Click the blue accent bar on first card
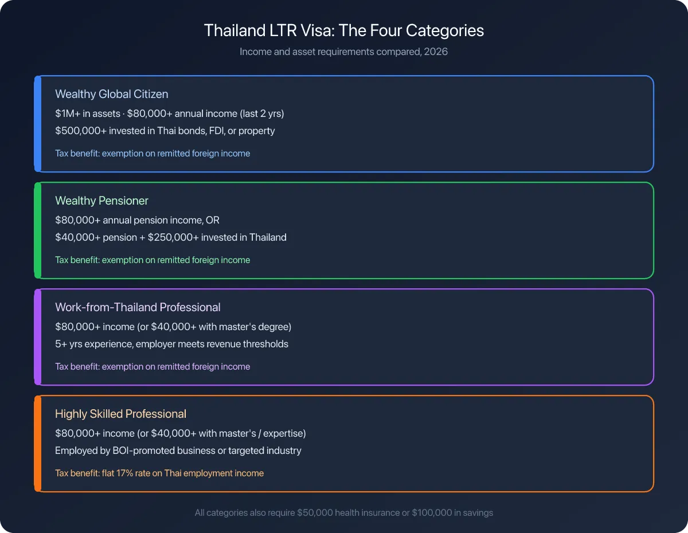This screenshot has width=688, height=533. point(38,124)
